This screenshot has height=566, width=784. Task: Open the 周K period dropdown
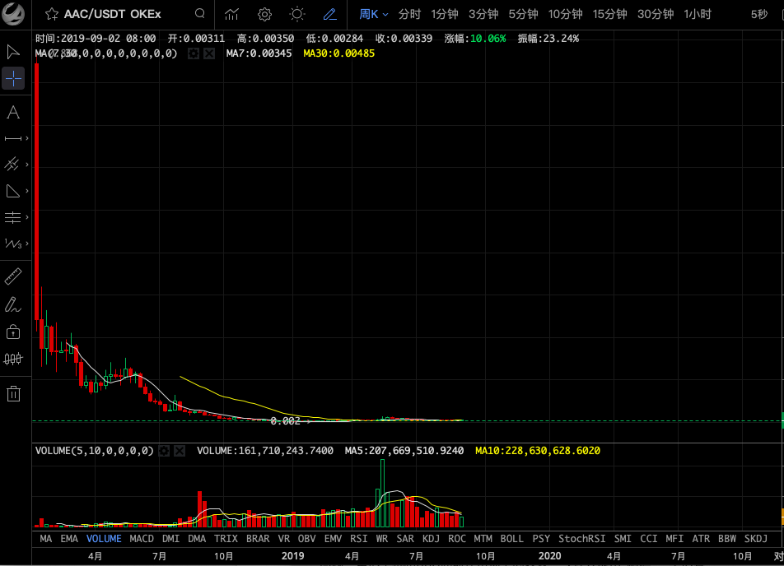point(374,15)
